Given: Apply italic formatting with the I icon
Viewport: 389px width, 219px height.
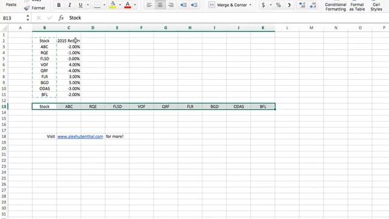Looking at the screenshot, I should (69, 5).
